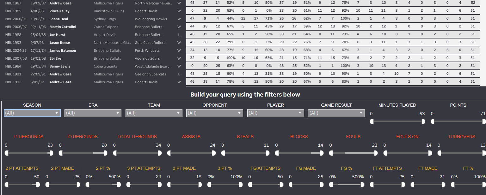Select player name James Batemon

(x=63, y=50)
